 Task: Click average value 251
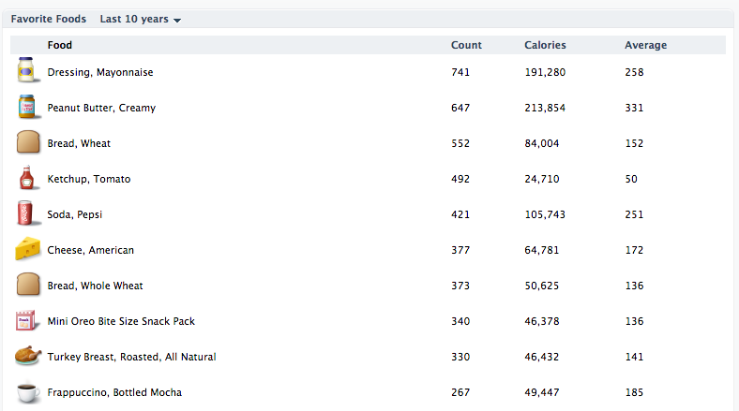(x=634, y=214)
